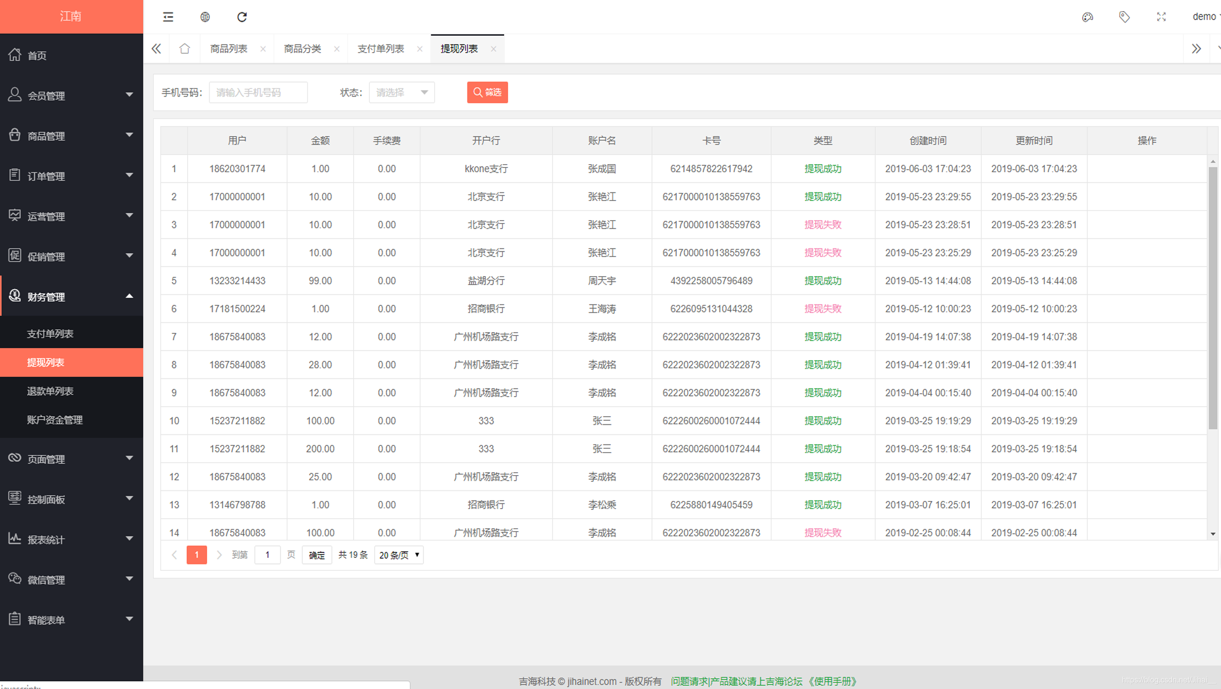Screen dimensions: 1221x689
Task: Click 周天宇 account name cell
Action: [602, 280]
